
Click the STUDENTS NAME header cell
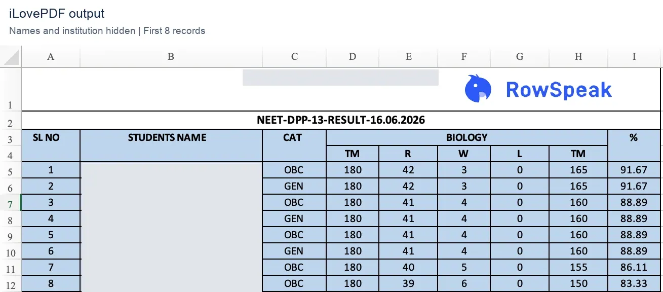[x=171, y=145]
